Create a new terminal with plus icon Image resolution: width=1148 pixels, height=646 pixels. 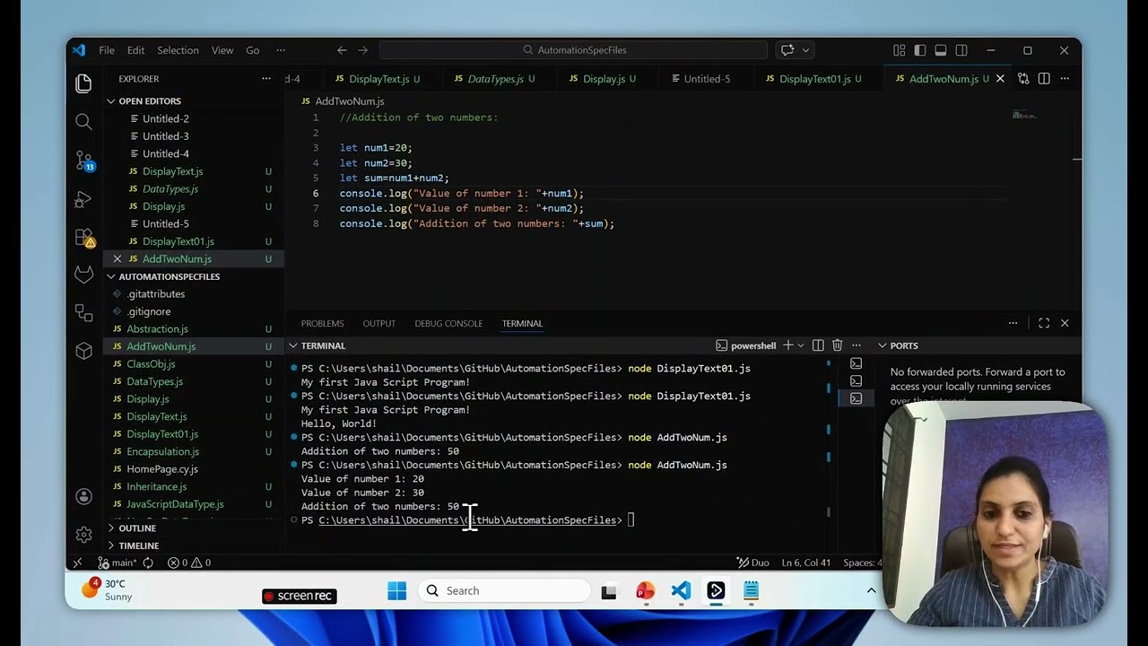(787, 345)
